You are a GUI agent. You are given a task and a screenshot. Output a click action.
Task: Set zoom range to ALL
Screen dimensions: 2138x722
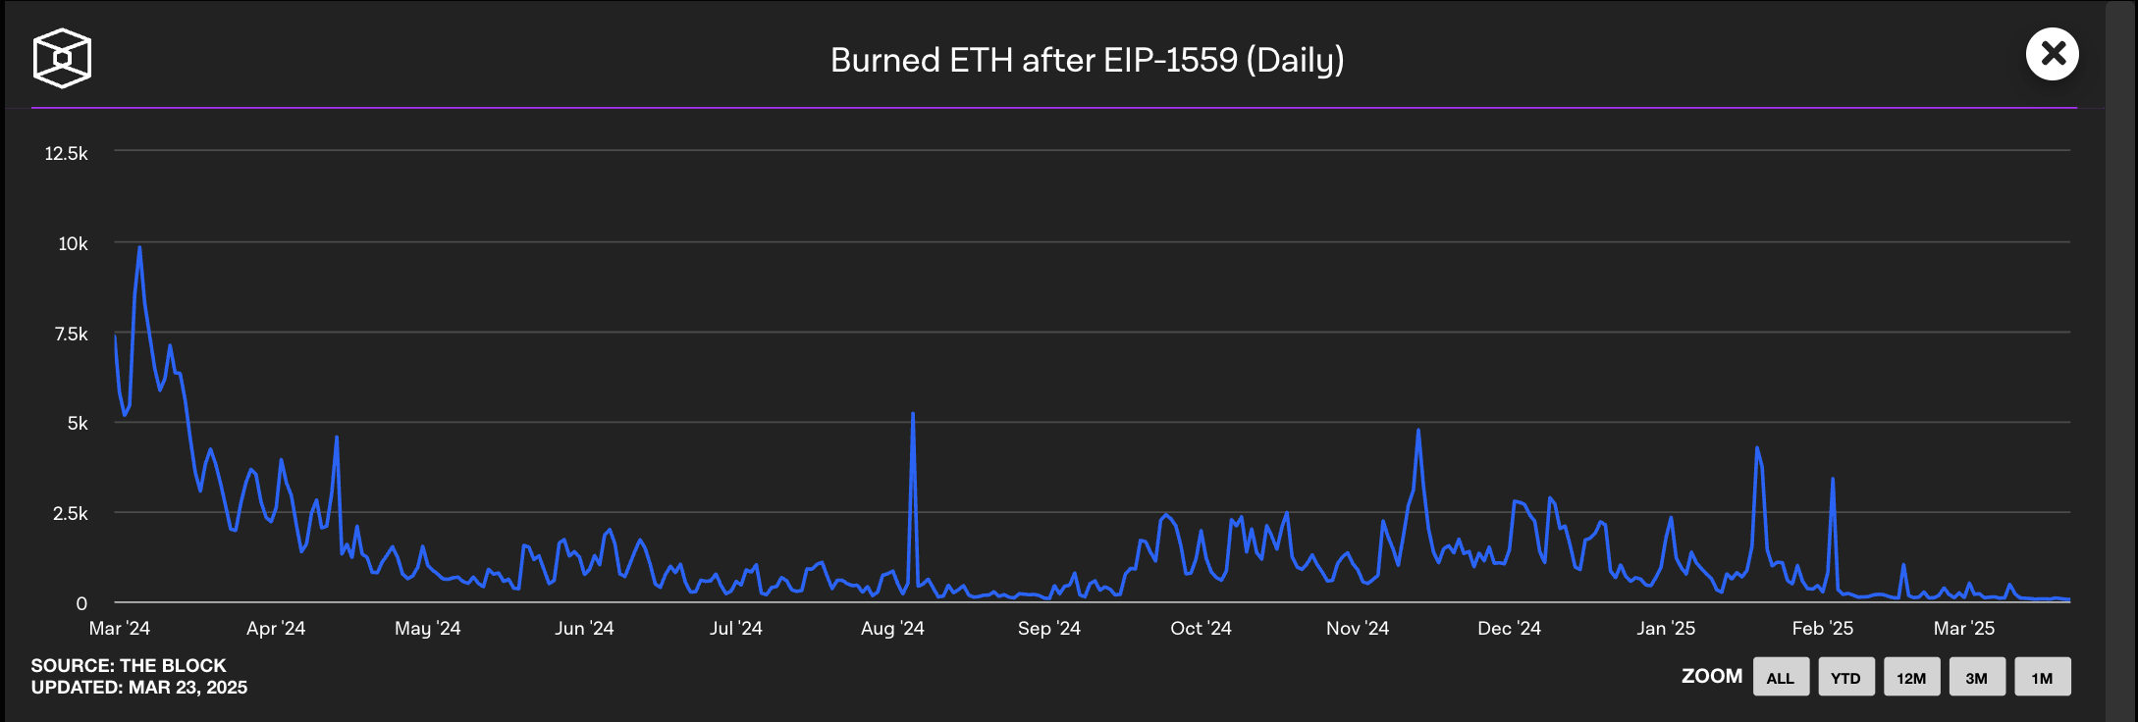[x=1781, y=677]
